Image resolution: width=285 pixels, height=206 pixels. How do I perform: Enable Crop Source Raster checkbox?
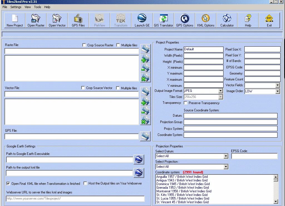[x=84, y=45]
